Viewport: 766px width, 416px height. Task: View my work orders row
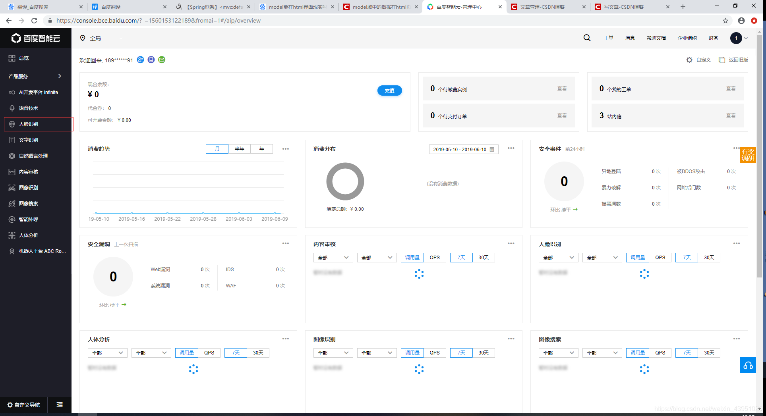click(x=667, y=89)
